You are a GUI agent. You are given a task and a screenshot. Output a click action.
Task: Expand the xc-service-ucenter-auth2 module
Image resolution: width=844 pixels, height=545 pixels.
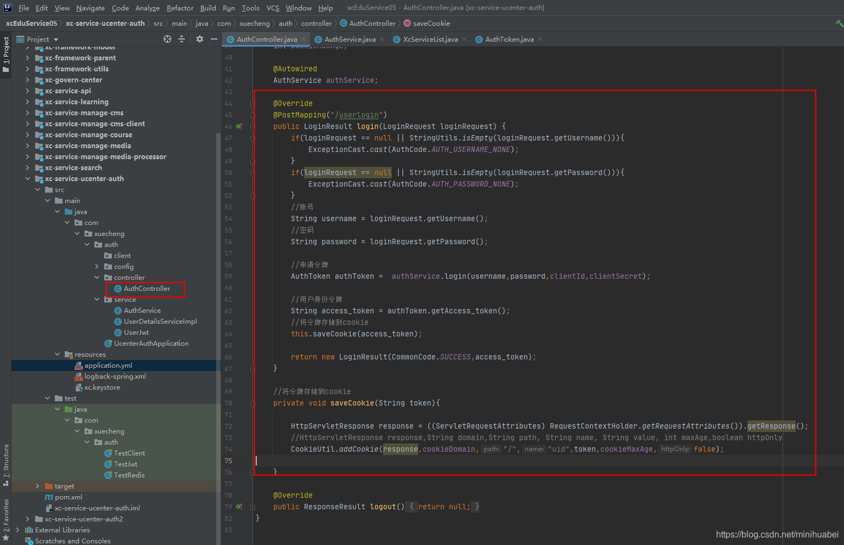27,519
